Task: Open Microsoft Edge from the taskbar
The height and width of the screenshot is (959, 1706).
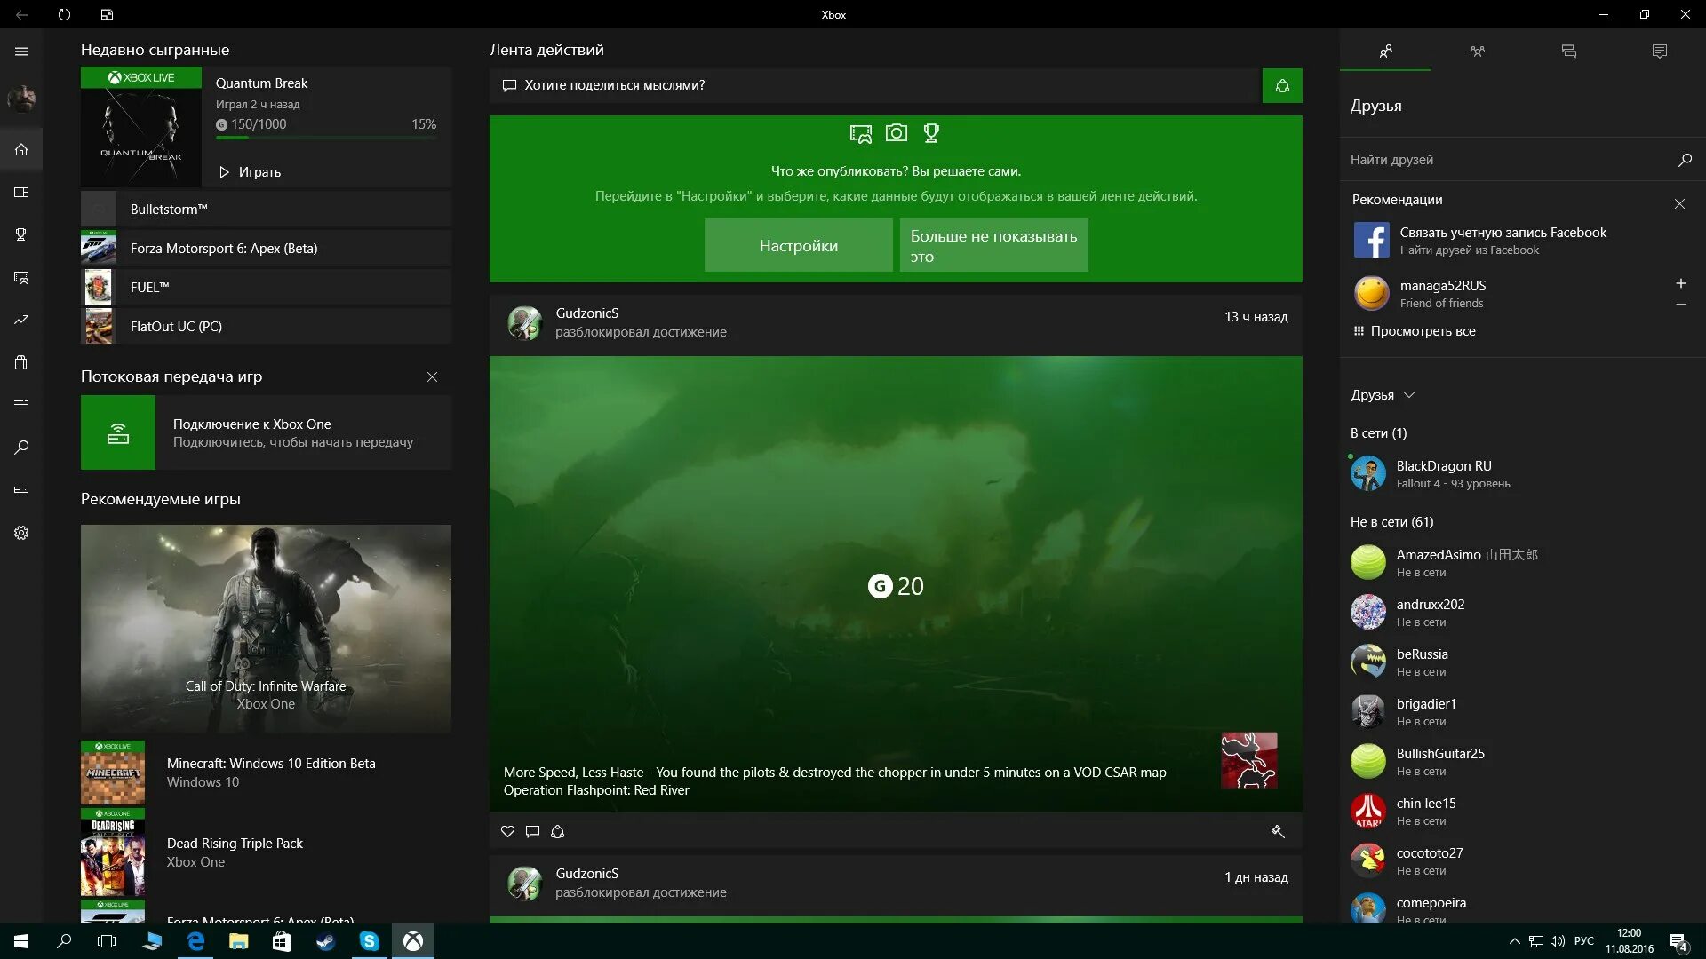Action: 195,941
